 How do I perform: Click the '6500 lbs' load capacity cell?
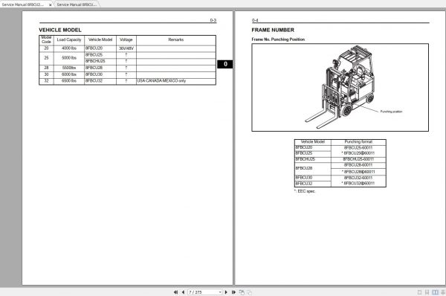tap(69, 81)
